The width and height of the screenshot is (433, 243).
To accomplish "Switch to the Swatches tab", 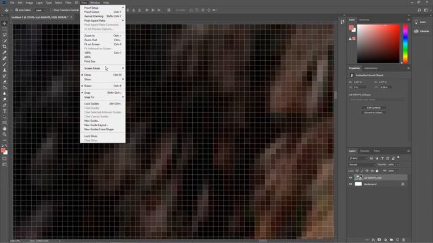I will (x=364, y=20).
